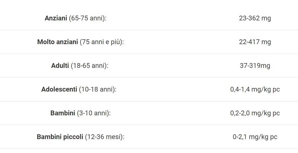Viewport: 298px width, 153px height.
Task: Click the bold label 'Molto anziani'
Action: [57, 42]
